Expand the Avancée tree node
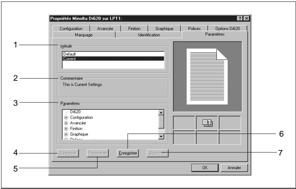This screenshot has width=296, height=189. tap(66, 123)
